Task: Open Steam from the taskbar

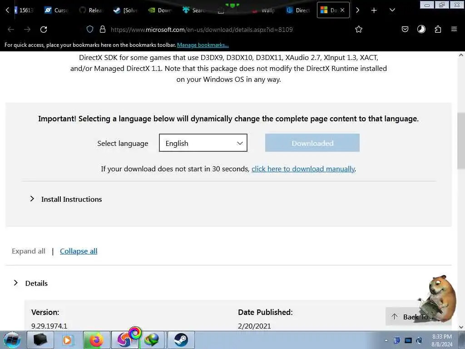Action: (x=181, y=340)
